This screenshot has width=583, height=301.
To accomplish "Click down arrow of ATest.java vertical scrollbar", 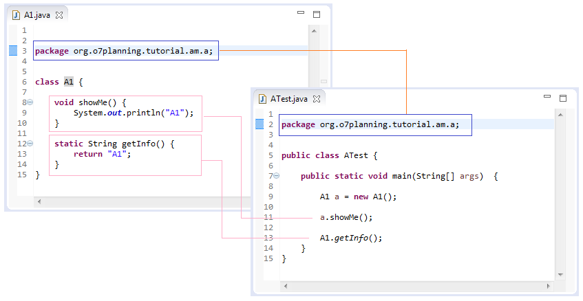I will tap(560, 275).
